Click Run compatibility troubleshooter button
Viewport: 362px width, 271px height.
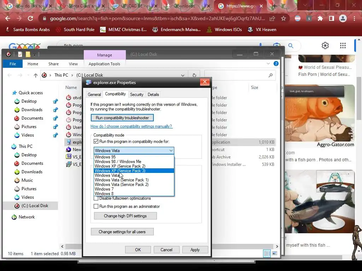(122, 118)
